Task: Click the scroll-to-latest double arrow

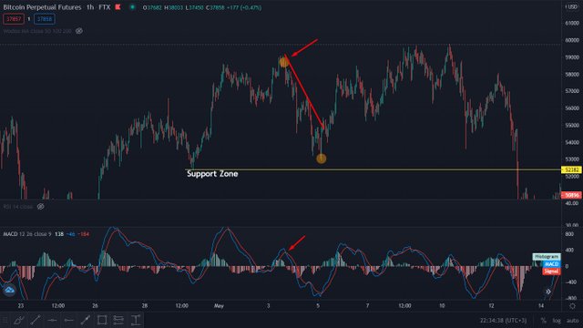Action: pyautogui.click(x=548, y=292)
